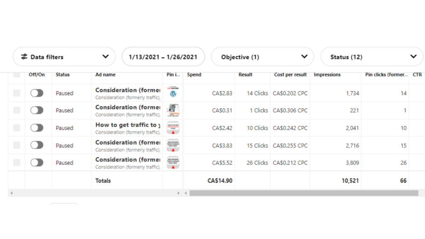Click the 10 Clicks result cell
This screenshot has width=425, height=239.
click(257, 128)
